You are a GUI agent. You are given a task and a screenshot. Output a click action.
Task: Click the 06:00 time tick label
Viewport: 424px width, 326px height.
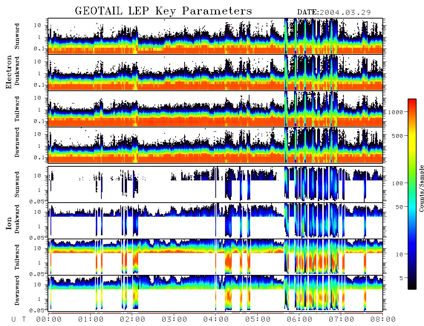pyautogui.click(x=300, y=320)
